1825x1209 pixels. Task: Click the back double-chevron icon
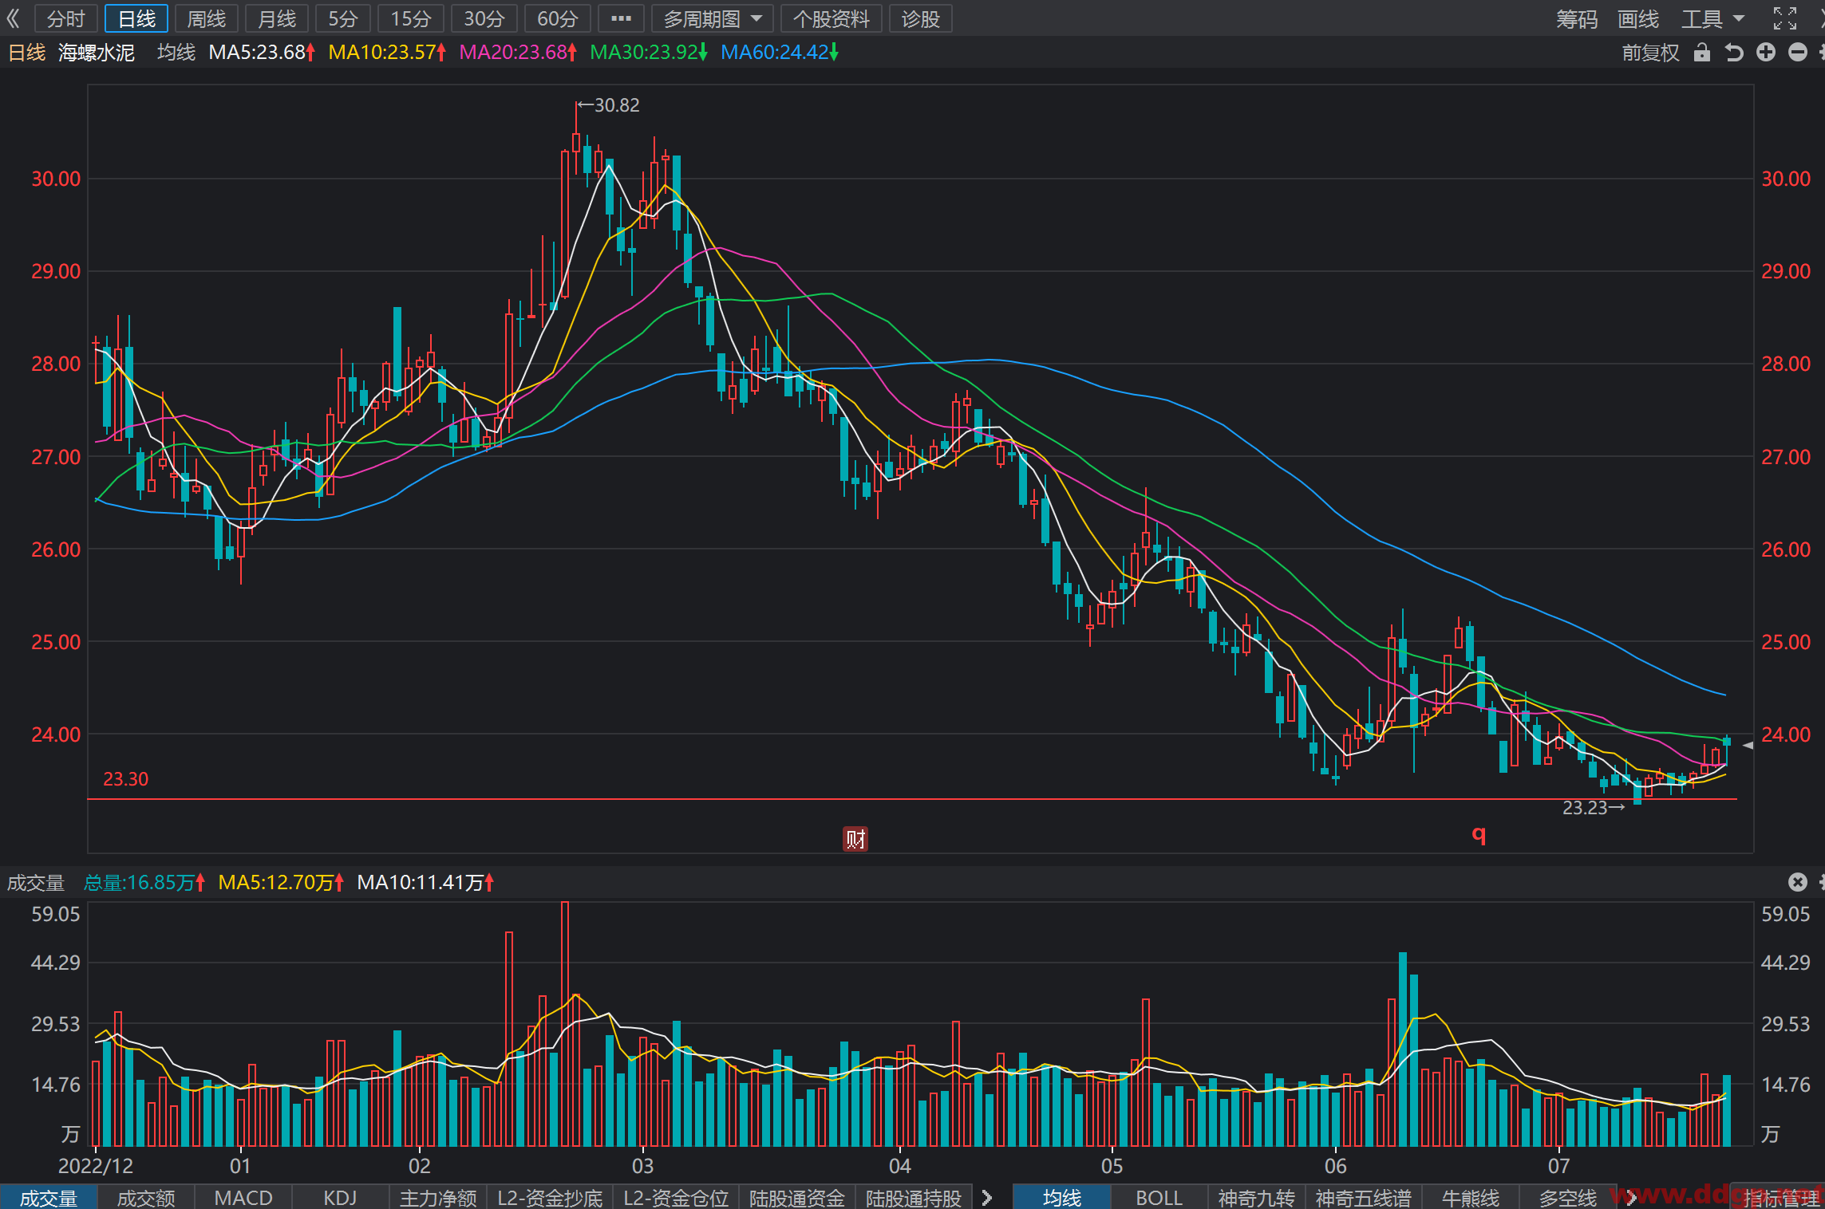14,18
